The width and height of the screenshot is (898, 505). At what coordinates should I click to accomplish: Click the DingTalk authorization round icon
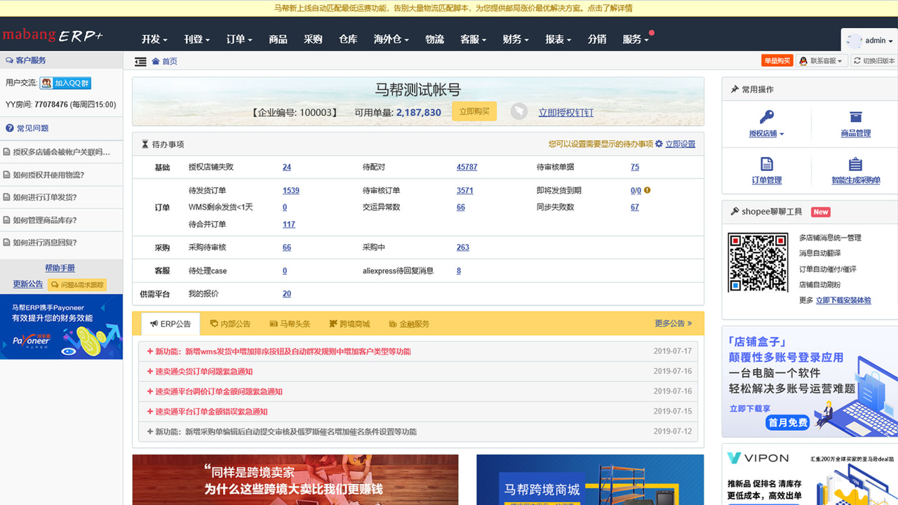[x=518, y=112]
